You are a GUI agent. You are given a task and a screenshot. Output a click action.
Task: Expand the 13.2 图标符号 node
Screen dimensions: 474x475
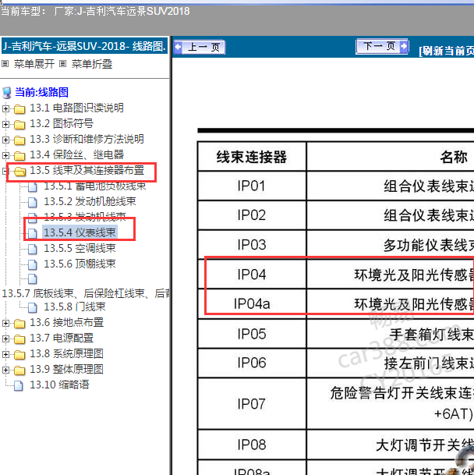(x=5, y=124)
